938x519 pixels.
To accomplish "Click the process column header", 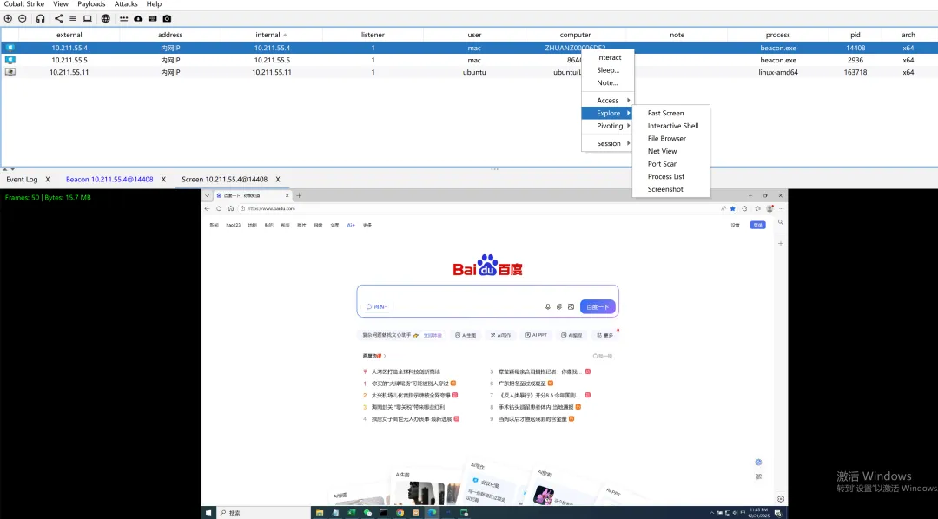I will click(777, 35).
